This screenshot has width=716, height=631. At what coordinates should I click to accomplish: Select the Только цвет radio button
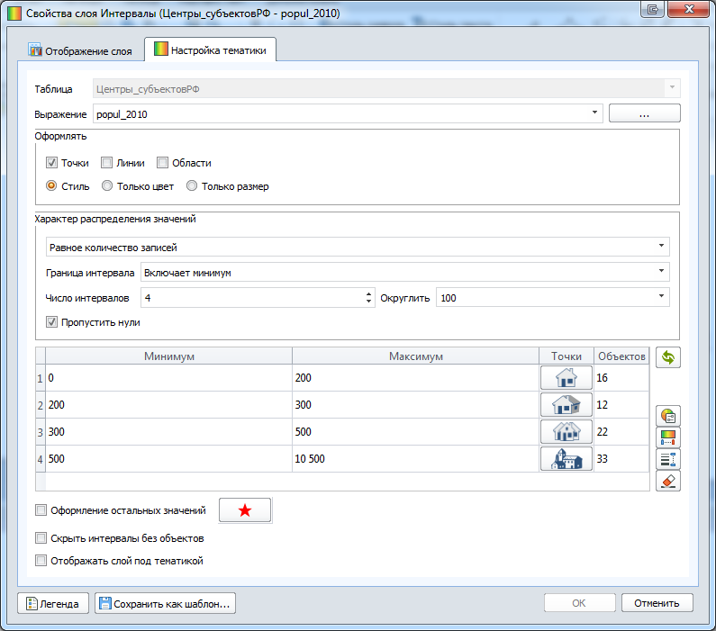pyautogui.click(x=108, y=186)
